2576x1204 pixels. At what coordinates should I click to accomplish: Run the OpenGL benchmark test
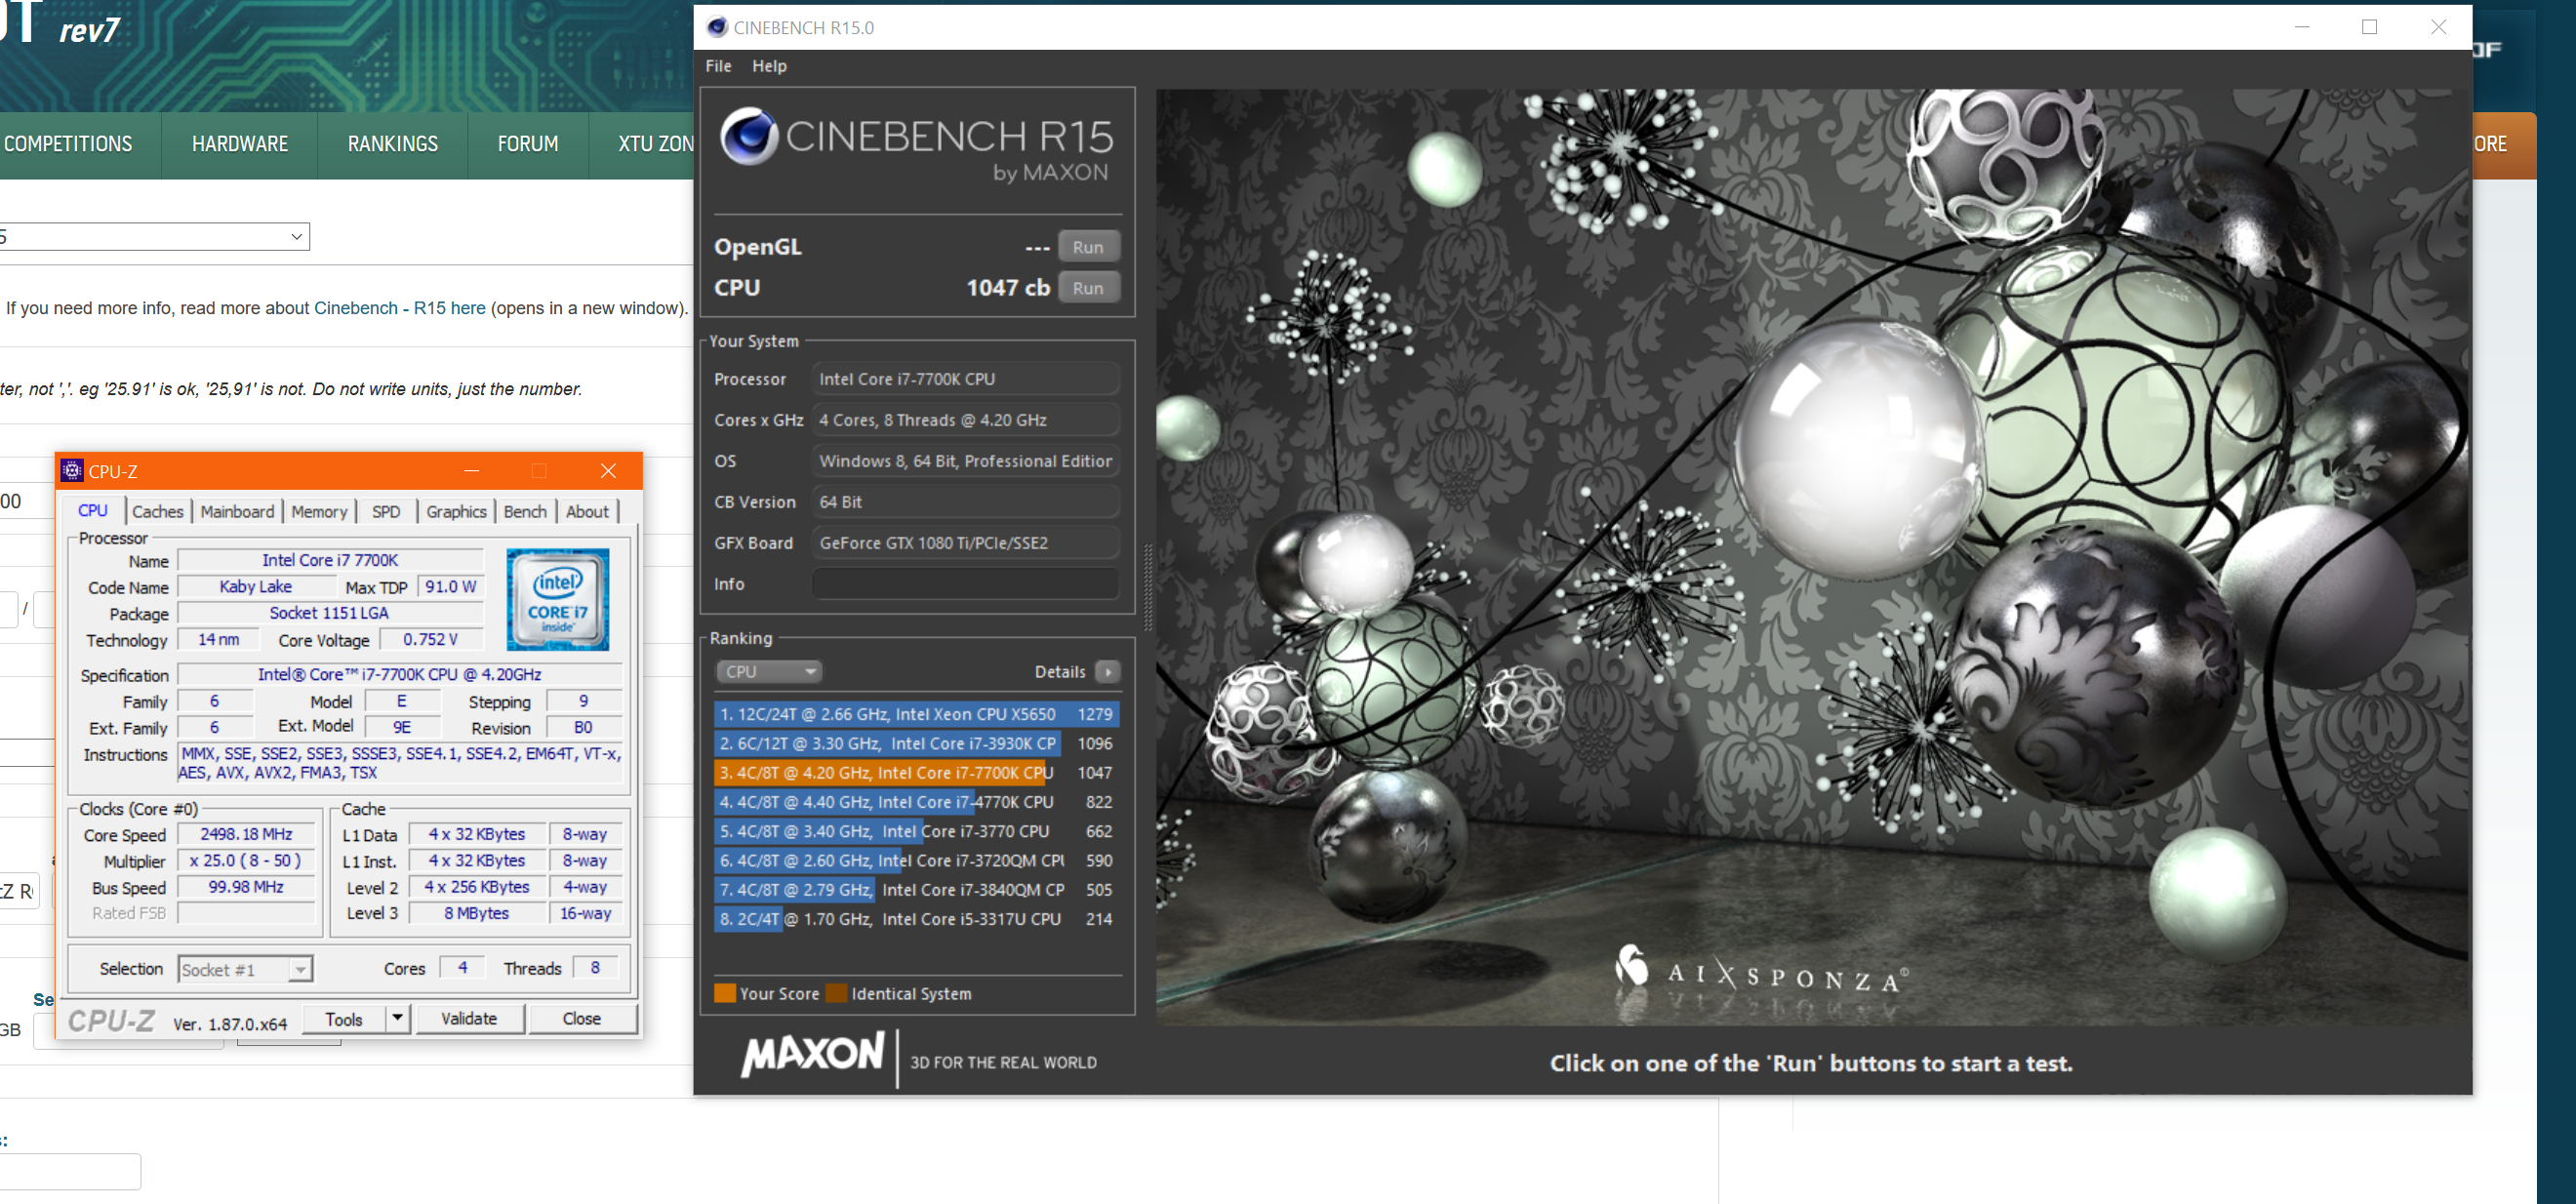point(1088,247)
